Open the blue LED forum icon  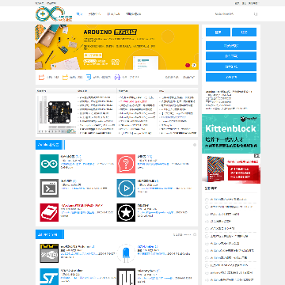(126, 253)
